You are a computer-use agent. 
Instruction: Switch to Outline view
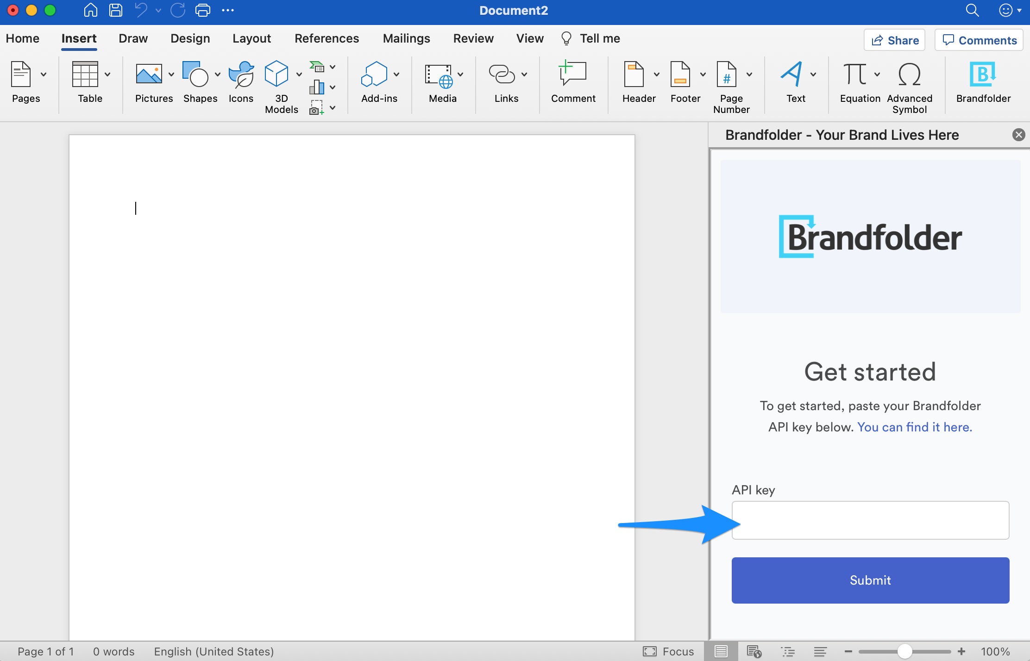(788, 652)
